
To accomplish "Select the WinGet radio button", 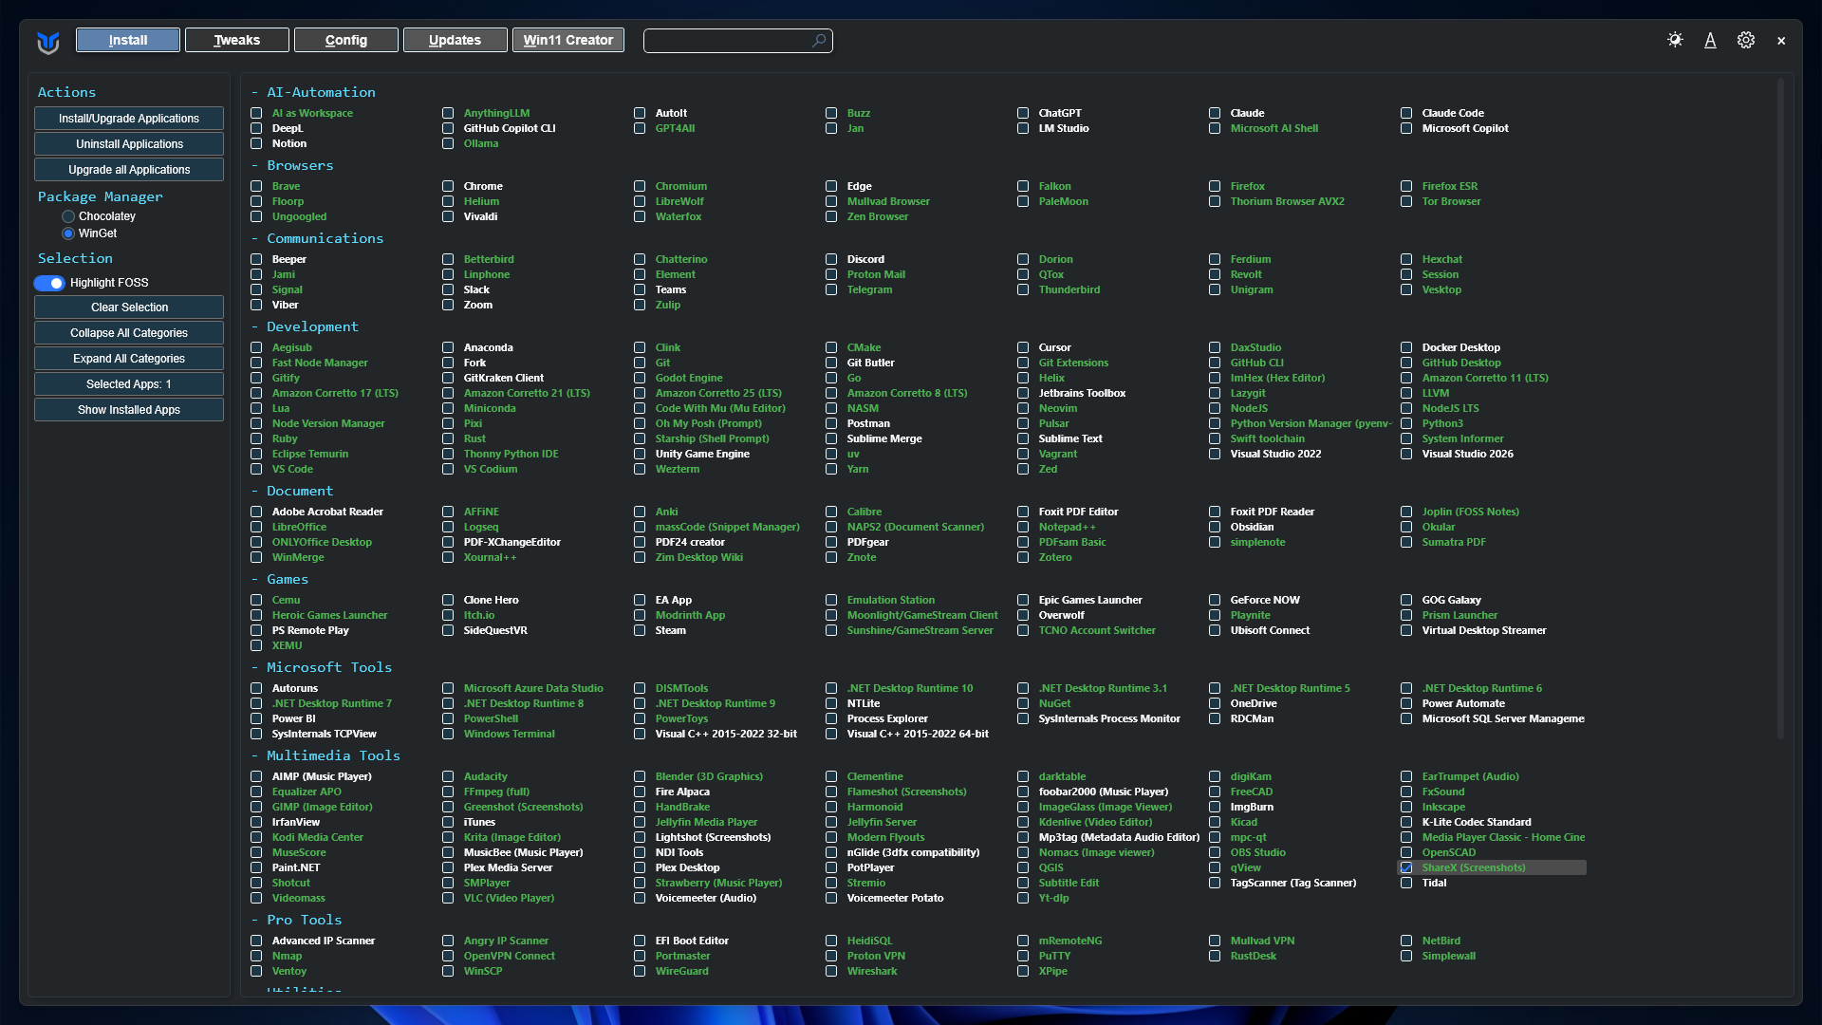I will pyautogui.click(x=68, y=233).
